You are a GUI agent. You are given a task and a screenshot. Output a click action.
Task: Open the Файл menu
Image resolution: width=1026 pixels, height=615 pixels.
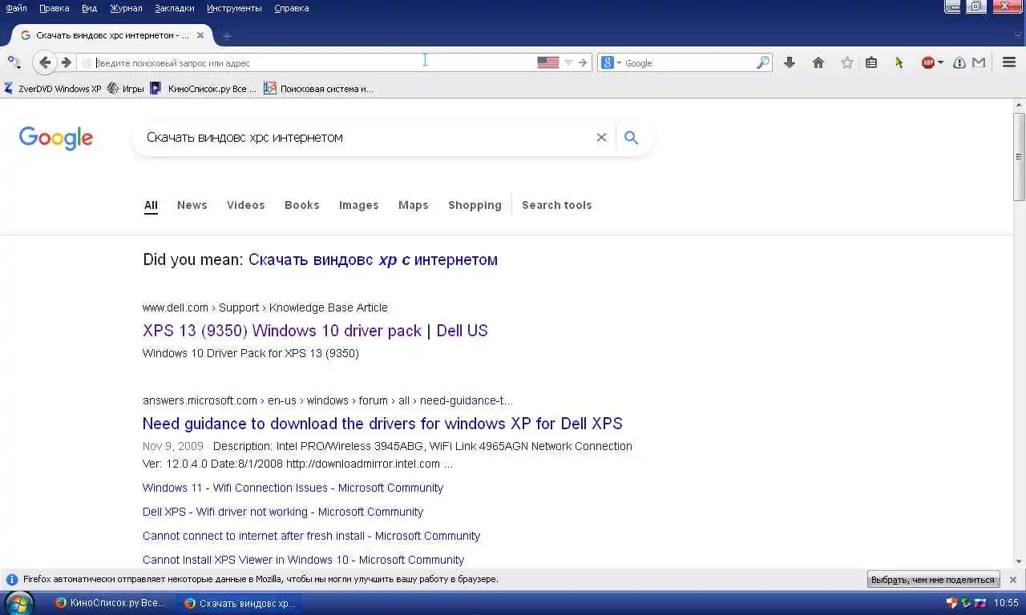pos(16,8)
